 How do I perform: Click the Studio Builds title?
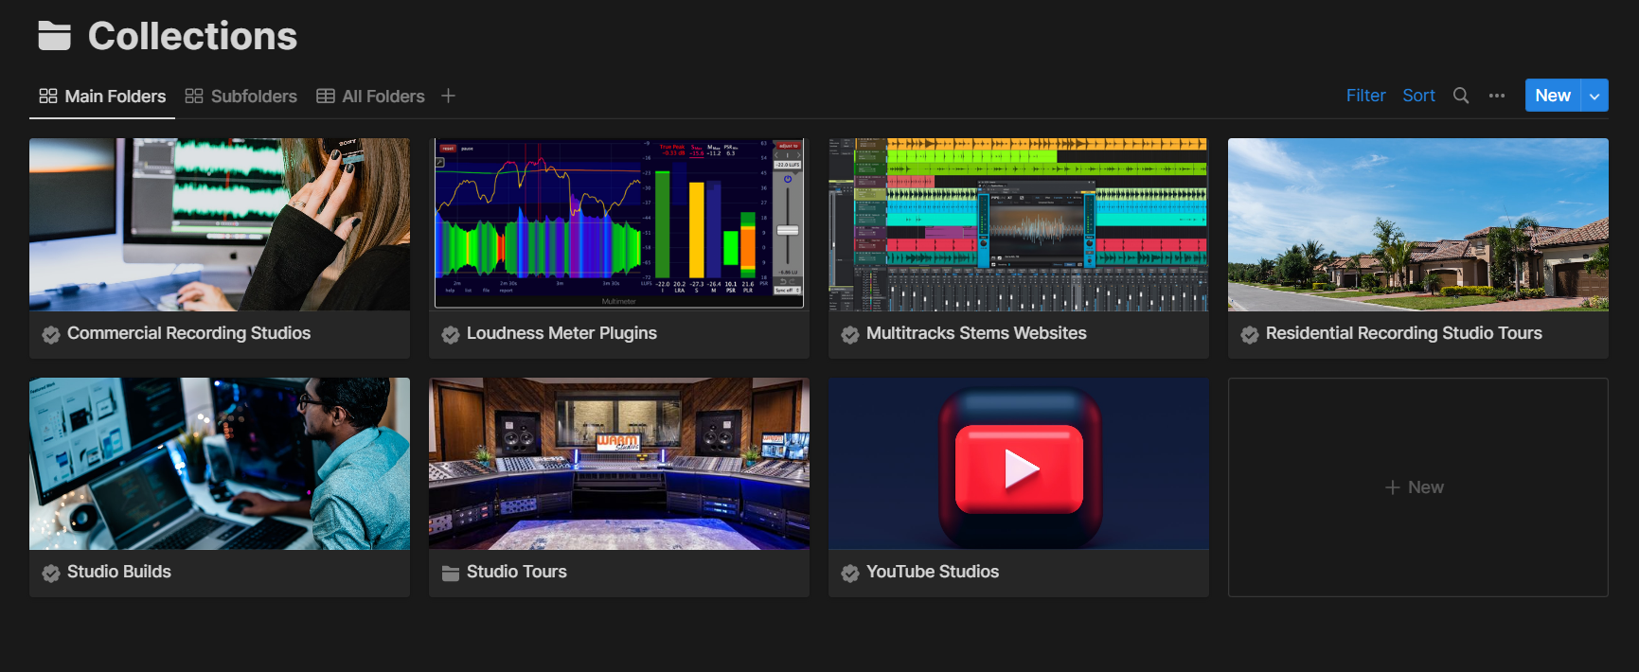click(x=119, y=572)
